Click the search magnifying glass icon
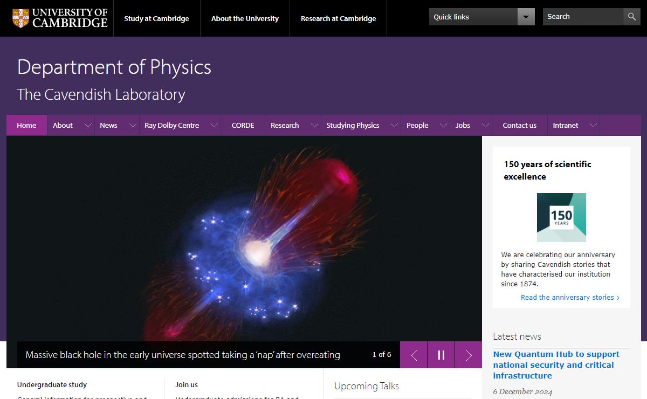647x399 pixels. coord(632,17)
